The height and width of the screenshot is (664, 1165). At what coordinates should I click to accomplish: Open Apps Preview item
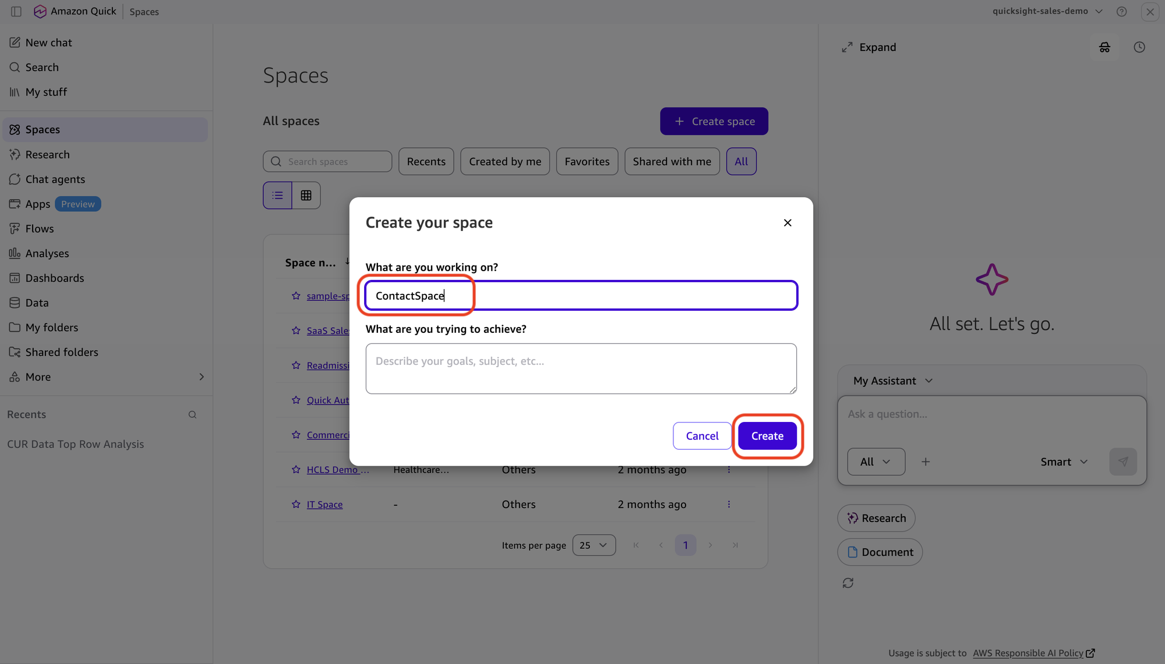tap(55, 204)
